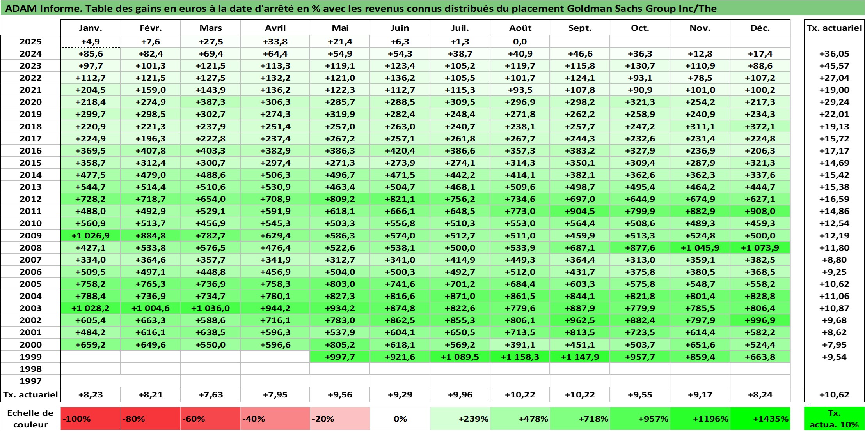Click the cell value '+4,9' in 2025

click(91, 42)
